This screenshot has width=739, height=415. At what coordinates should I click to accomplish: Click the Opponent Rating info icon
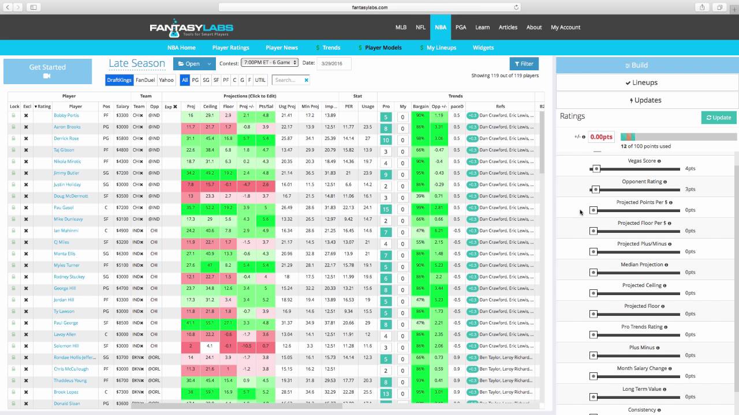[x=665, y=182]
